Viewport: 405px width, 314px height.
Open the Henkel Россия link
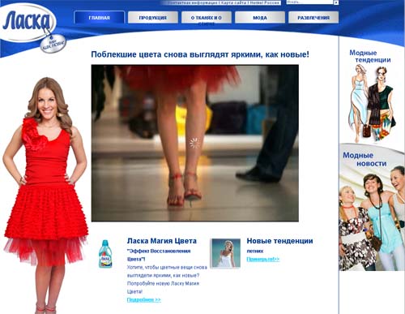tap(265, 2)
